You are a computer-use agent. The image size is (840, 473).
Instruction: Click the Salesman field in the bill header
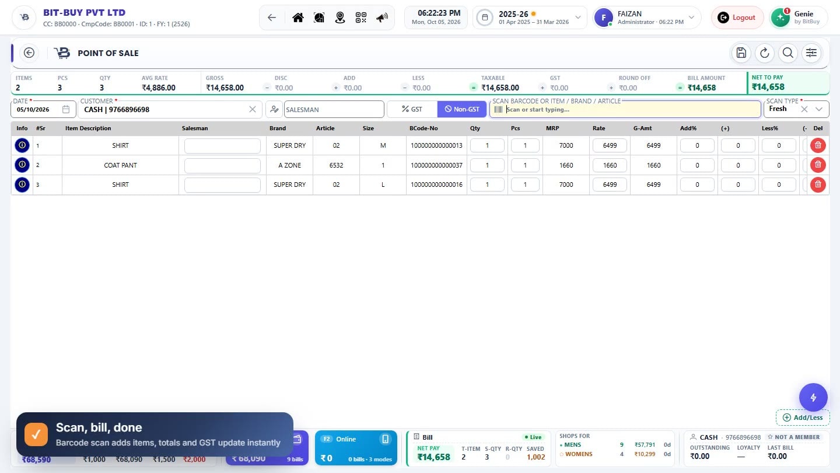click(x=334, y=109)
